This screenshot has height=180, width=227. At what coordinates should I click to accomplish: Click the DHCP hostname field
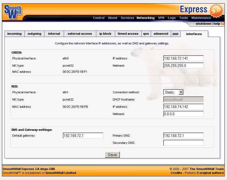click(x=183, y=99)
